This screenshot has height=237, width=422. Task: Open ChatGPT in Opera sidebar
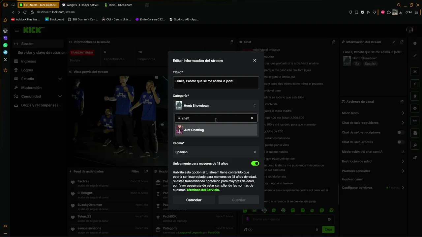pos(5,31)
